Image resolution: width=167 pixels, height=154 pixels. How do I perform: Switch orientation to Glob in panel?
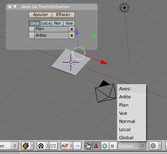(35, 23)
